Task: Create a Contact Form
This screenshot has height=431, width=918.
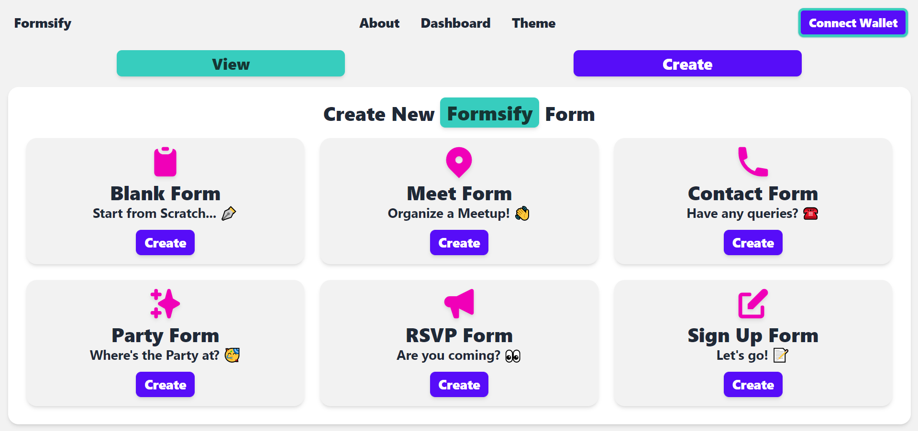Action: point(753,243)
